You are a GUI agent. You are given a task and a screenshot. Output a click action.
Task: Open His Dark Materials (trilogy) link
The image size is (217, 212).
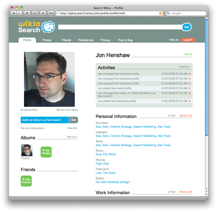[113, 182]
